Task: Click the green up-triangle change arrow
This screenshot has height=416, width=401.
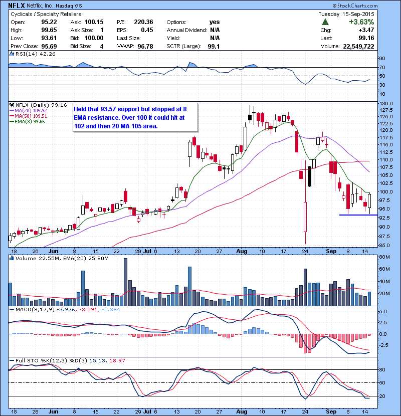Action: pos(325,22)
